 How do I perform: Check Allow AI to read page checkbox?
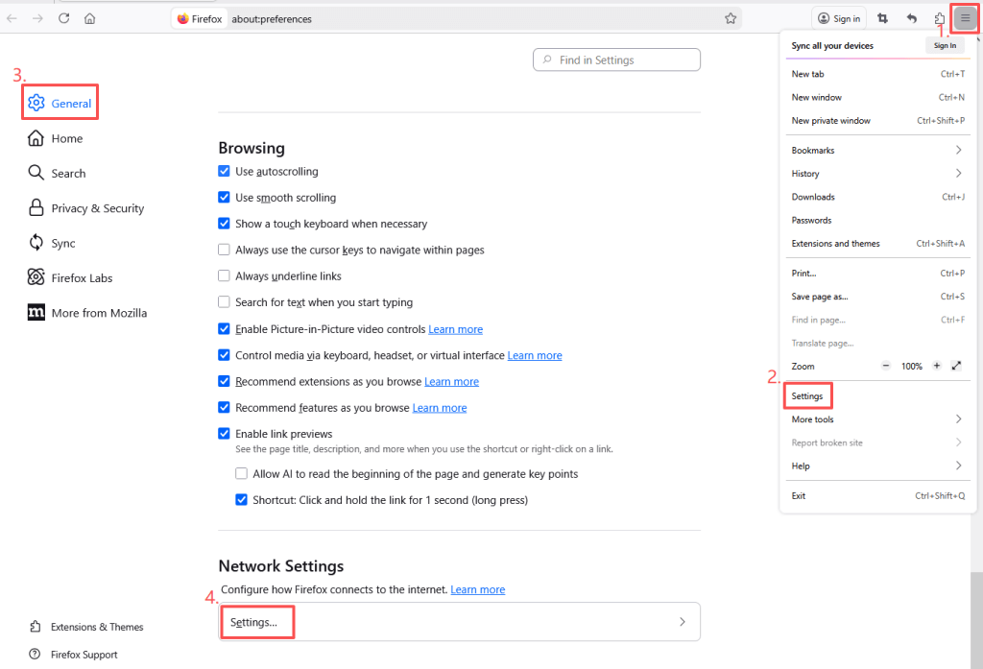click(x=242, y=473)
